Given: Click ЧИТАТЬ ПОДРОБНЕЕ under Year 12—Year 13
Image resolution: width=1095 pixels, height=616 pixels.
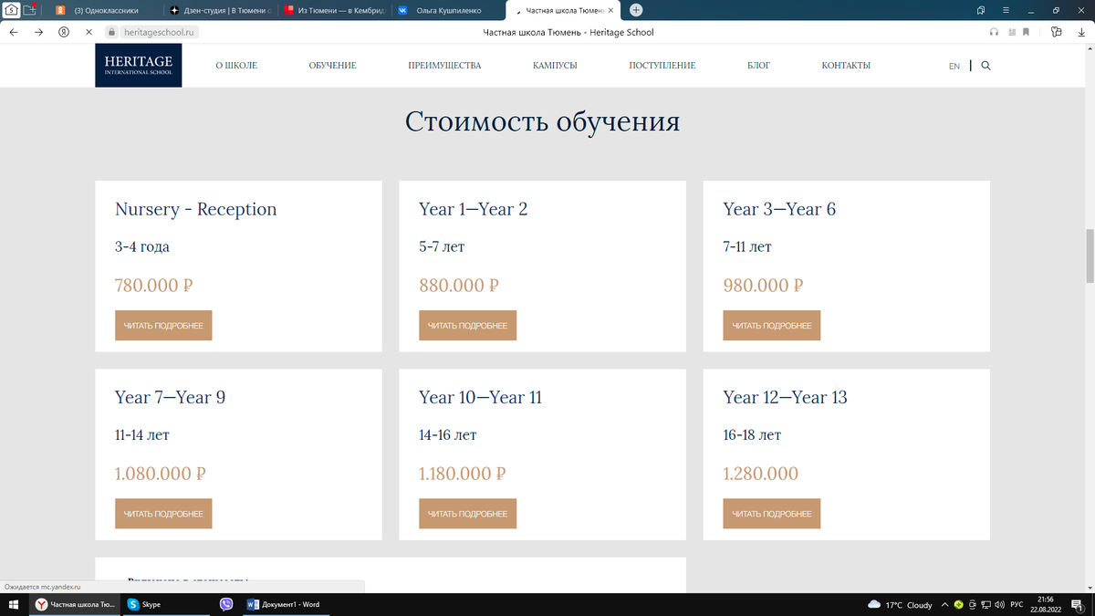Looking at the screenshot, I should [x=772, y=514].
